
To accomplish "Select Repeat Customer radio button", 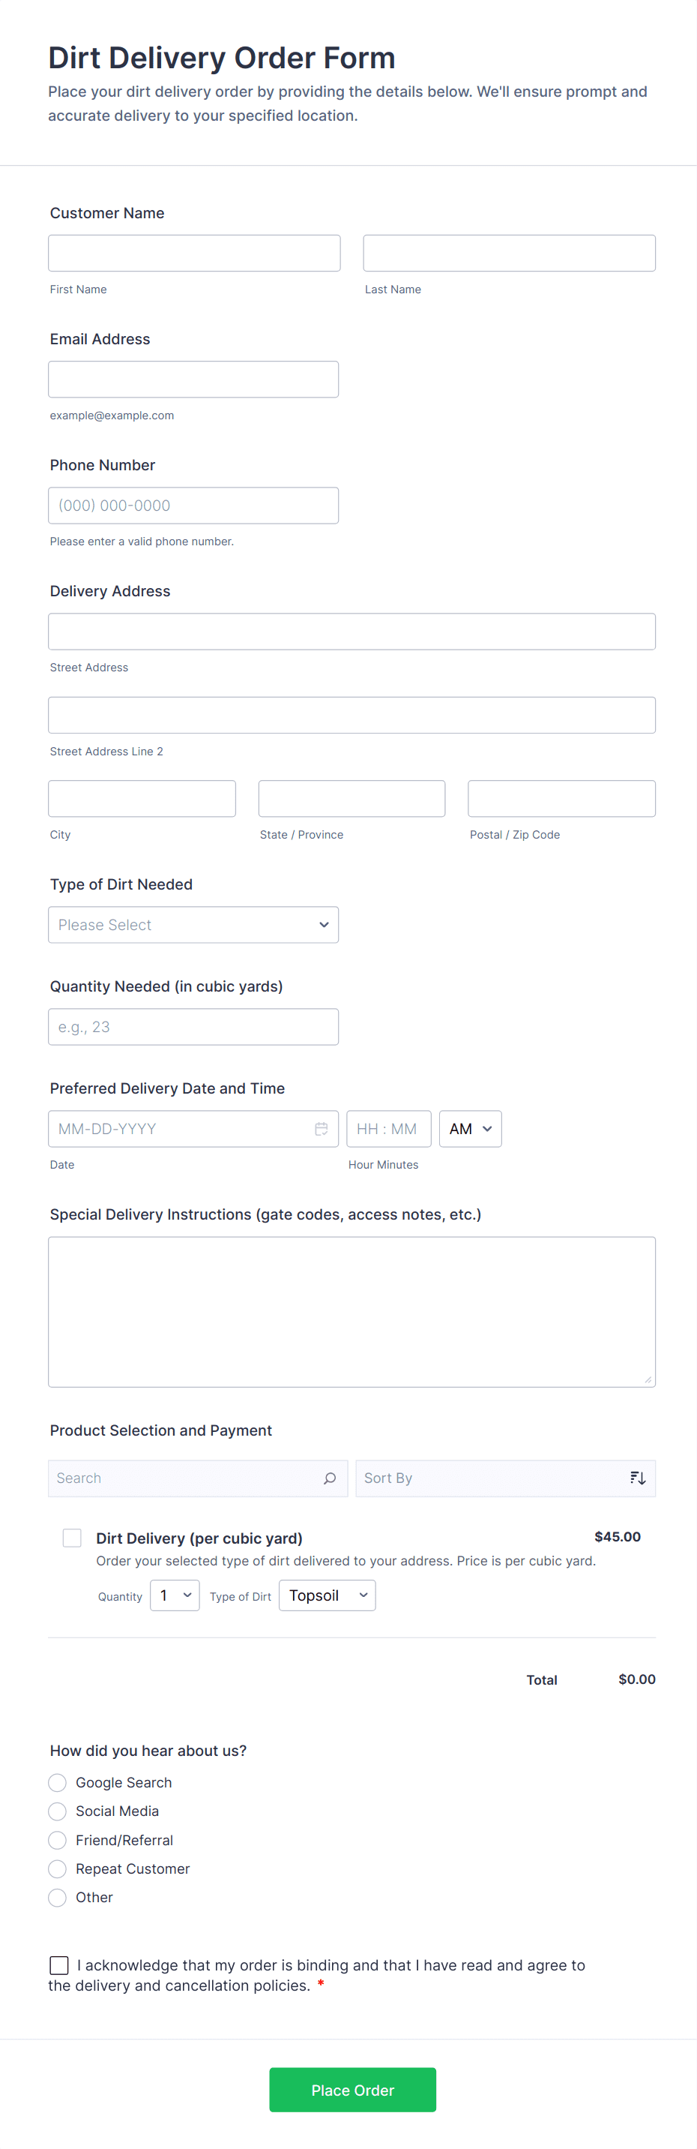I will [58, 1868].
